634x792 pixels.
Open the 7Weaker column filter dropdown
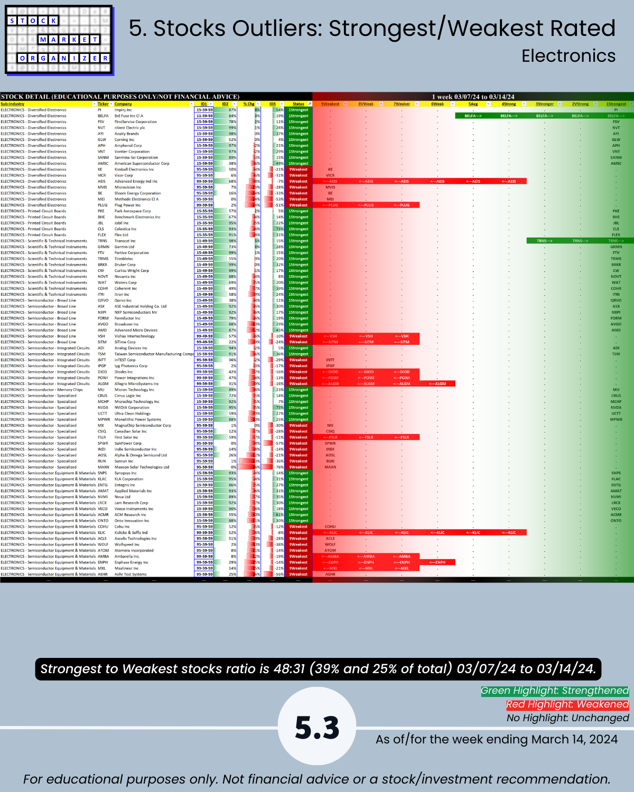417,104
